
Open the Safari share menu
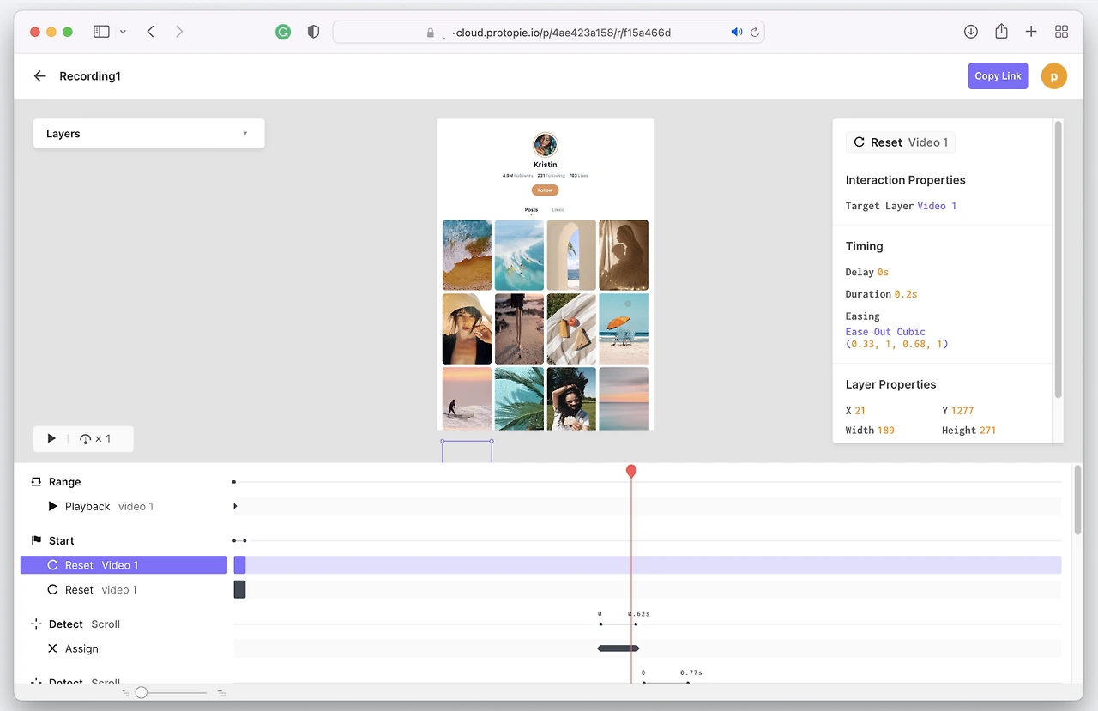1001,31
